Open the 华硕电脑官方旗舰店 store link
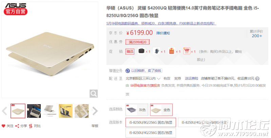The image size is (271, 138). point(145,86)
